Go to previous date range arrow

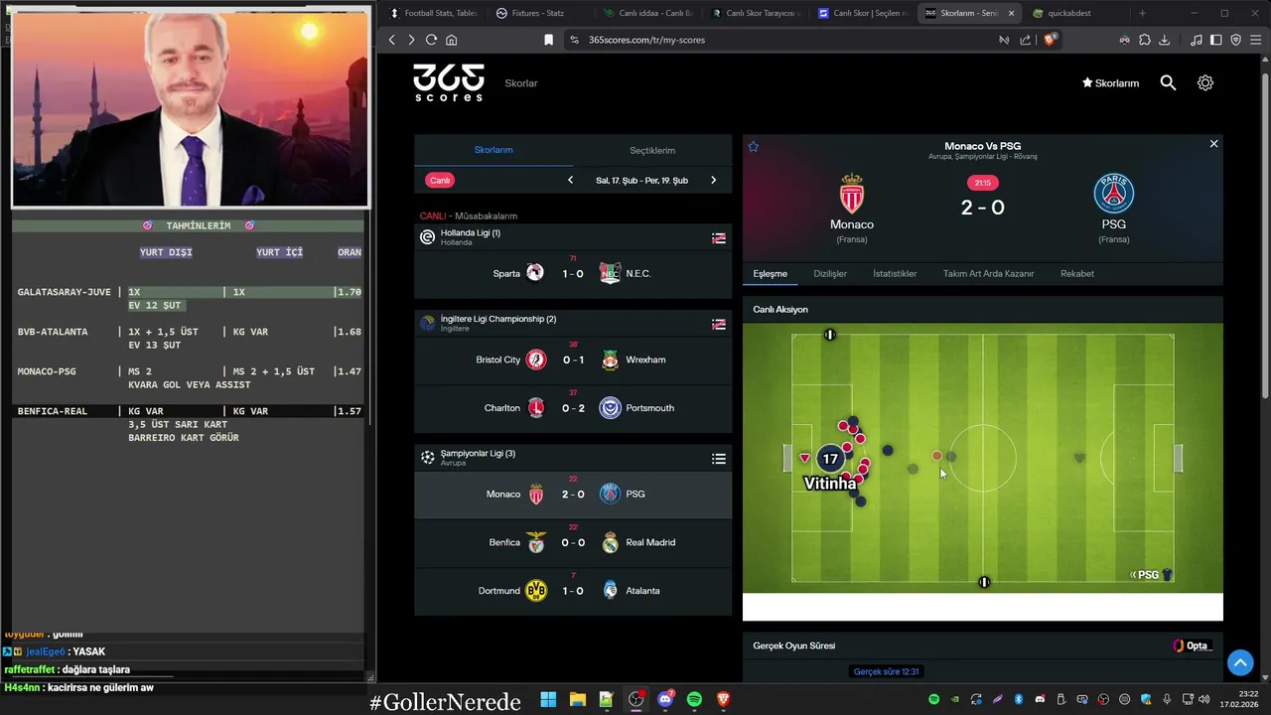(570, 180)
